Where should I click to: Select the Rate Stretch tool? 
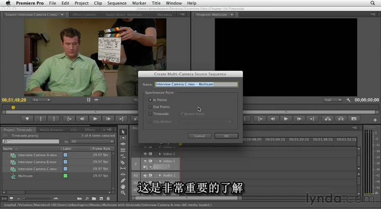tap(123, 156)
